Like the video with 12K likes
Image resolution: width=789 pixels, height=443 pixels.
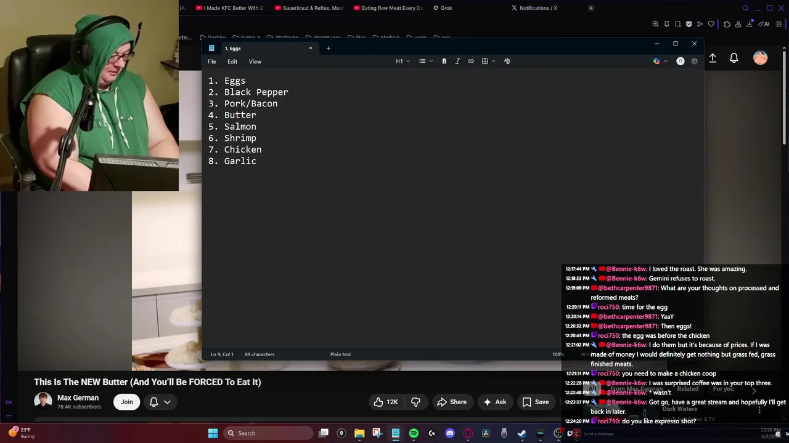385,402
